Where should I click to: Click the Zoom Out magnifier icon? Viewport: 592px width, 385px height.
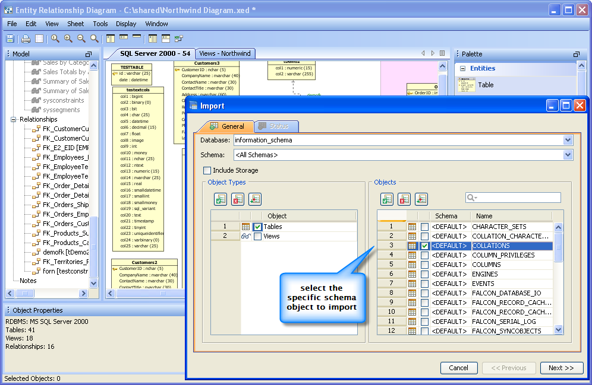[81, 39]
